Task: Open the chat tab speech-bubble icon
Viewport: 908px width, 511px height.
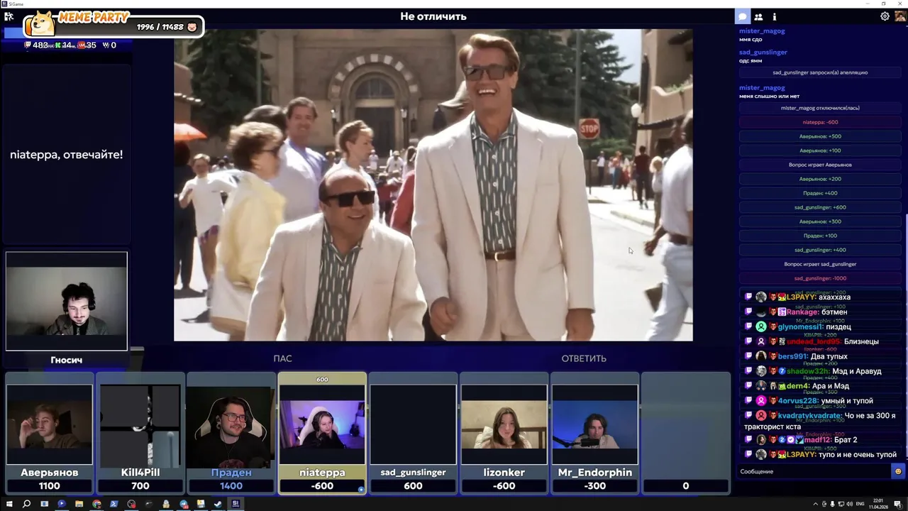Action: coord(742,16)
